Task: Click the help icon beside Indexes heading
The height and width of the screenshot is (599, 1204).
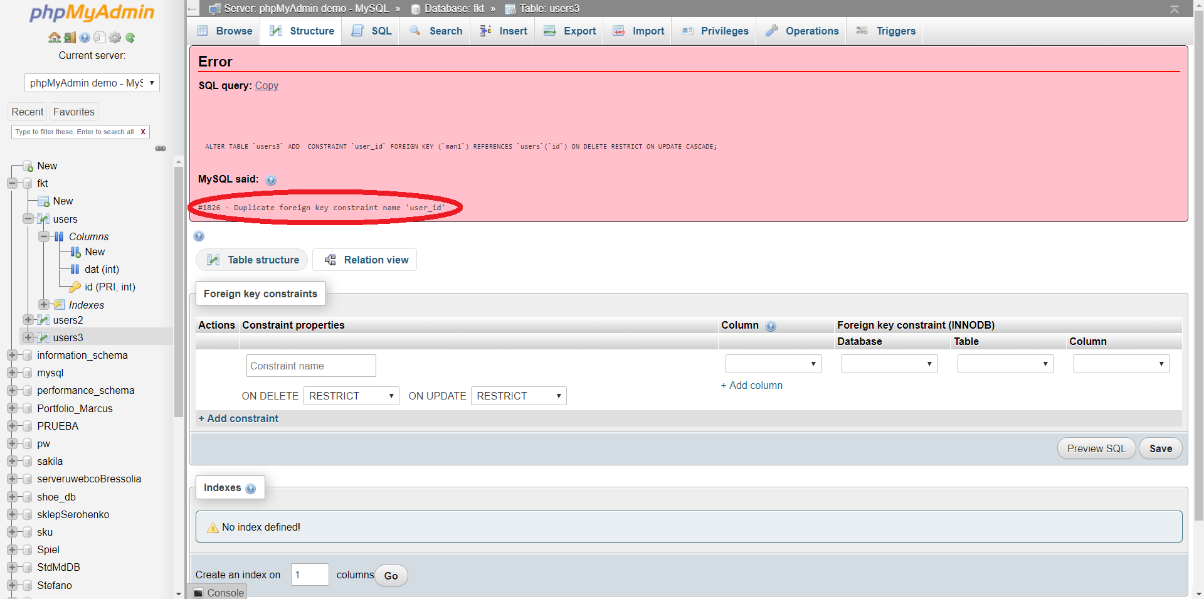Action: (x=251, y=489)
